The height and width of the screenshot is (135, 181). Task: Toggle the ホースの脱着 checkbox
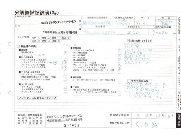[119, 55]
